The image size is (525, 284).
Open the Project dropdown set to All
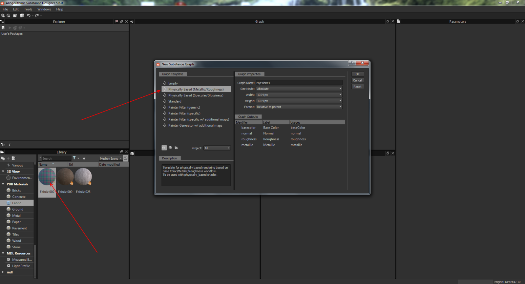pyautogui.click(x=217, y=148)
